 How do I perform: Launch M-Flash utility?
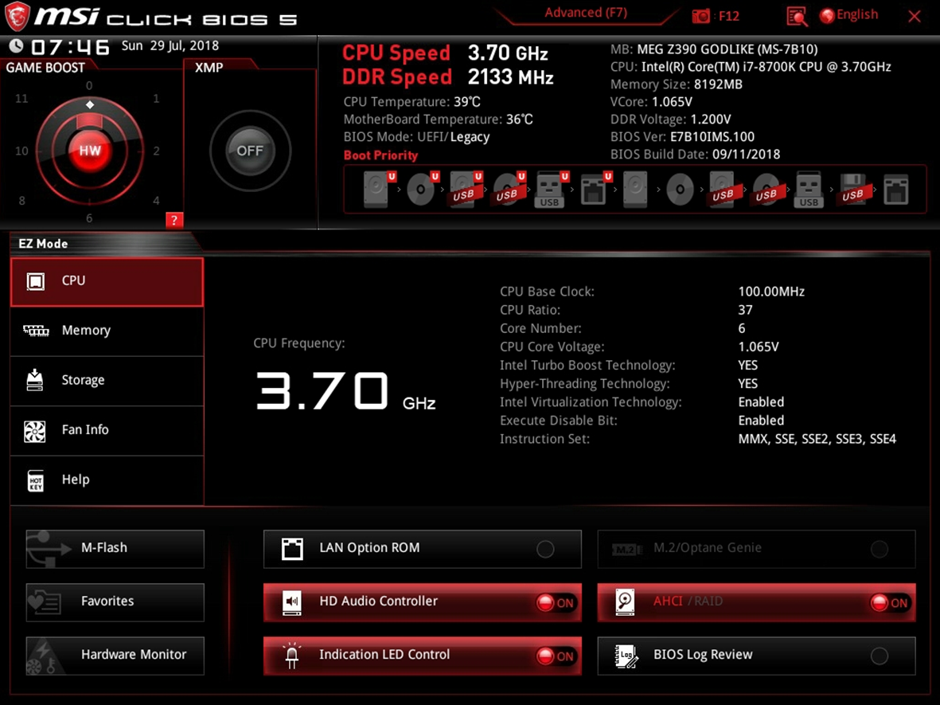click(x=115, y=548)
